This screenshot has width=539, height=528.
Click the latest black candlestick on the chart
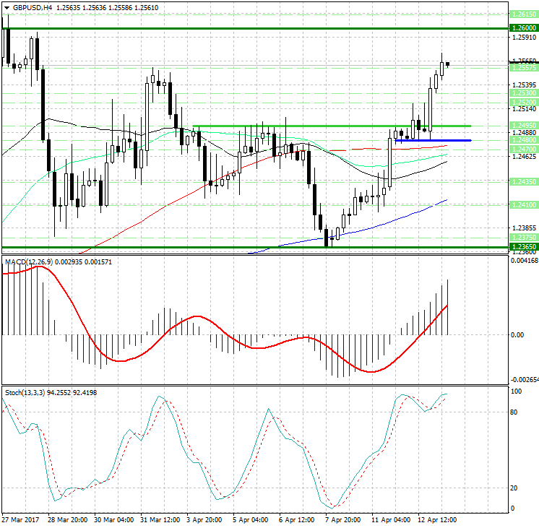click(x=448, y=64)
